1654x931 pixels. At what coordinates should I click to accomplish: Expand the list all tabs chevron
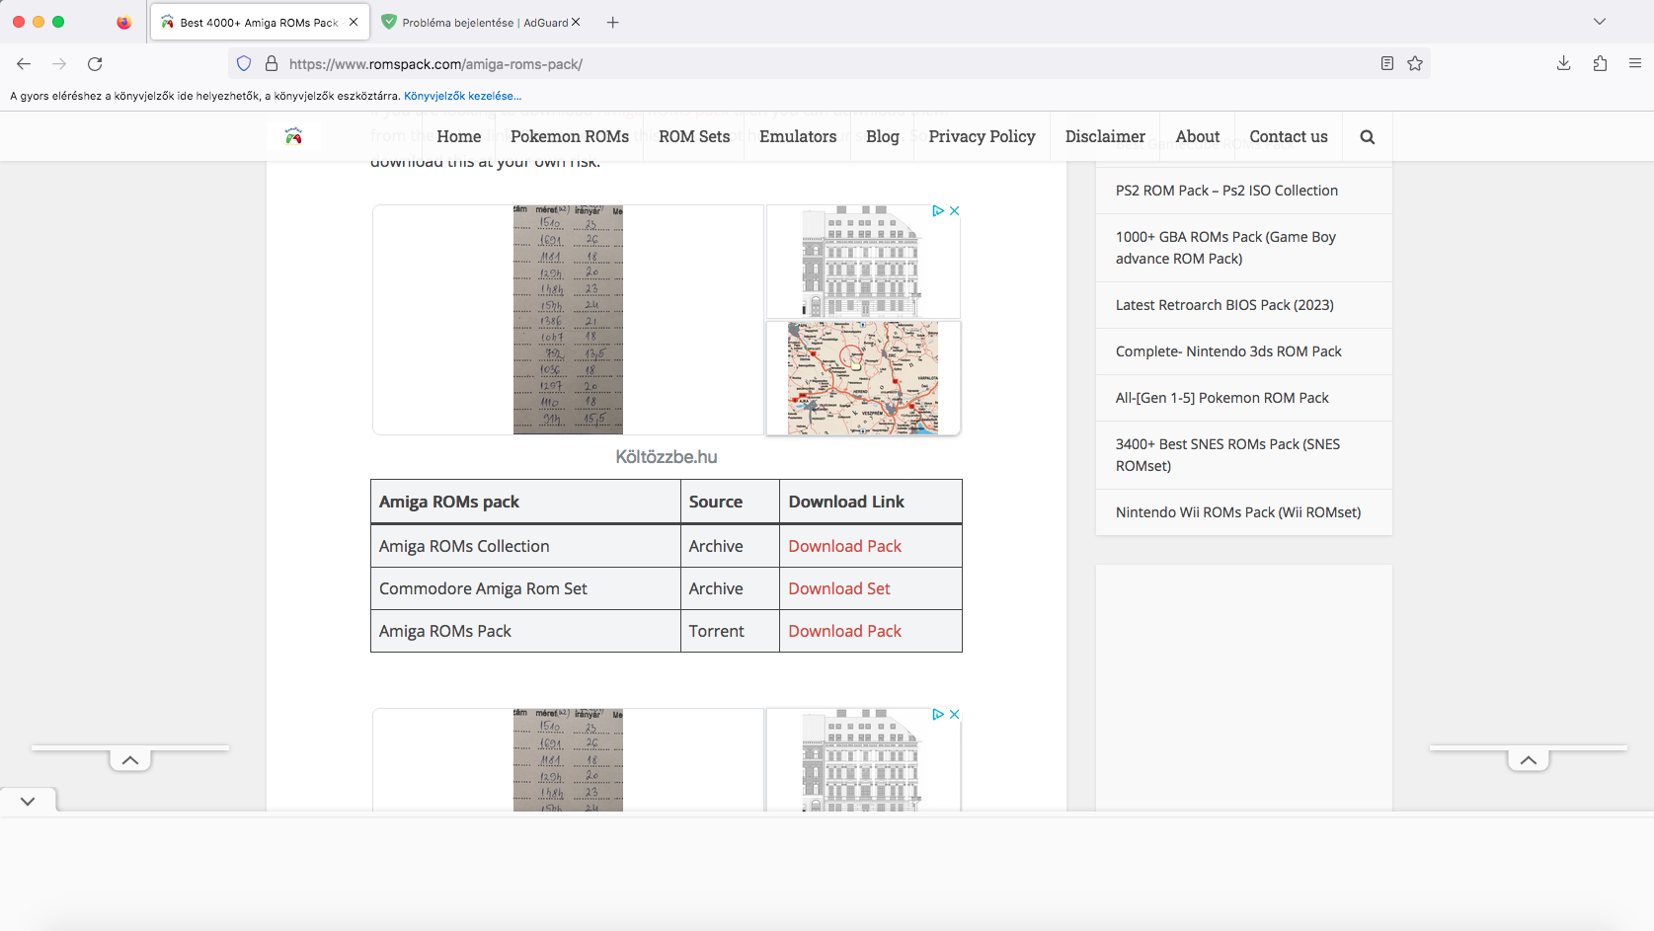click(x=1601, y=21)
